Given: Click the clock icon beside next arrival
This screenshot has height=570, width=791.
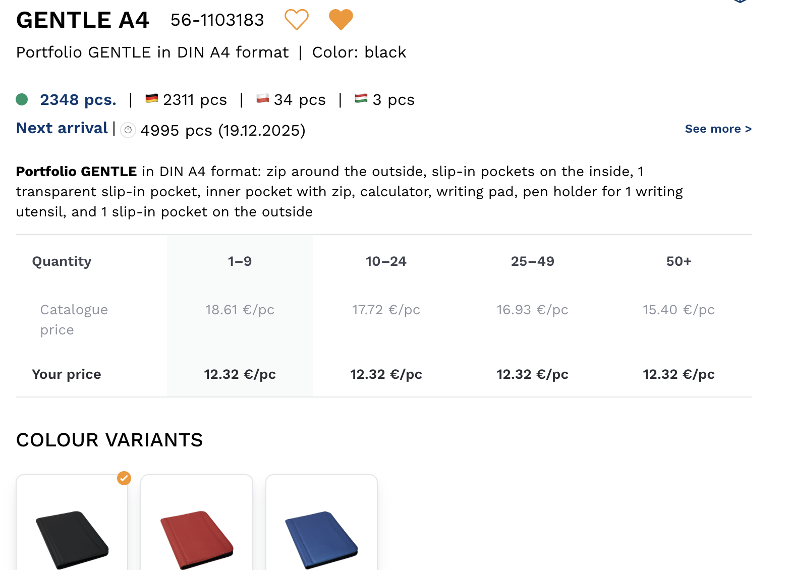Looking at the screenshot, I should click(128, 130).
